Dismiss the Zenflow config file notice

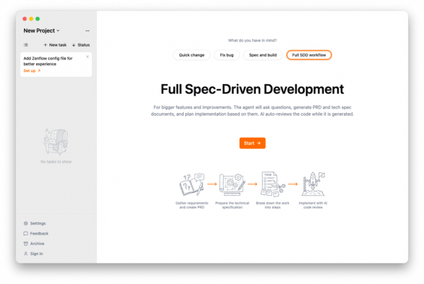click(88, 57)
